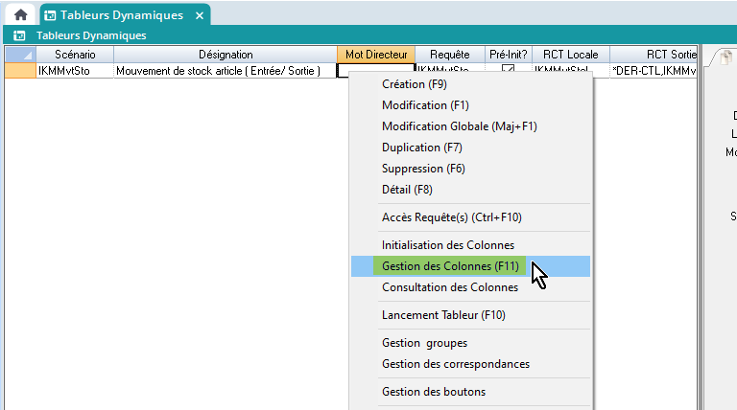Toggle the Pré-Init checkbox for IKMMvtSto

tap(509, 70)
